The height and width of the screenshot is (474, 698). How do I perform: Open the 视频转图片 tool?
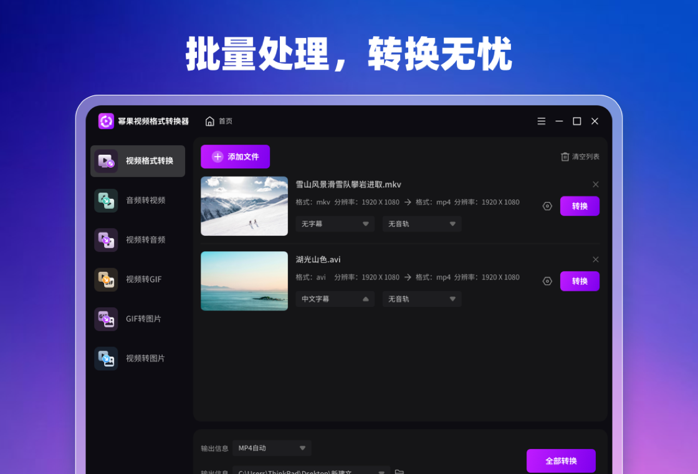138,359
